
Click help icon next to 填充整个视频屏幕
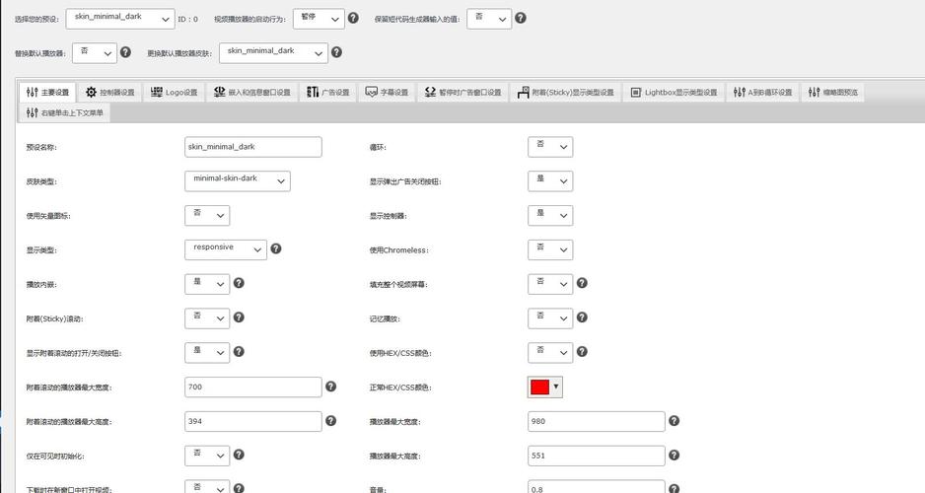pyautogui.click(x=582, y=283)
